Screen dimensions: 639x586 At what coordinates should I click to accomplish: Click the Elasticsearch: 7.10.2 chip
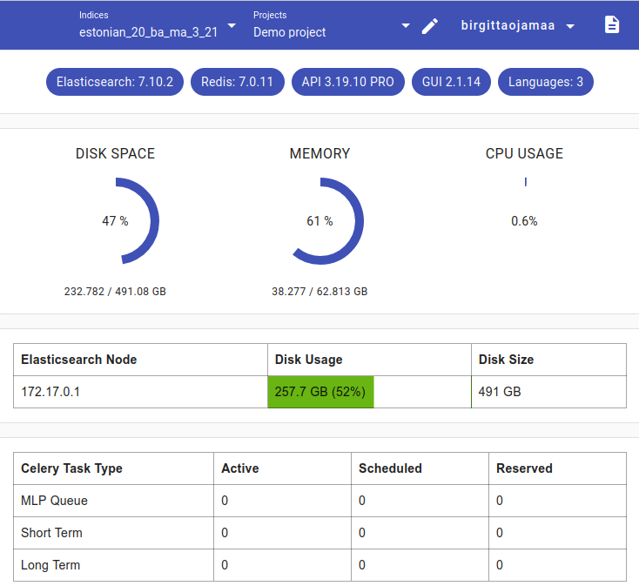[115, 82]
